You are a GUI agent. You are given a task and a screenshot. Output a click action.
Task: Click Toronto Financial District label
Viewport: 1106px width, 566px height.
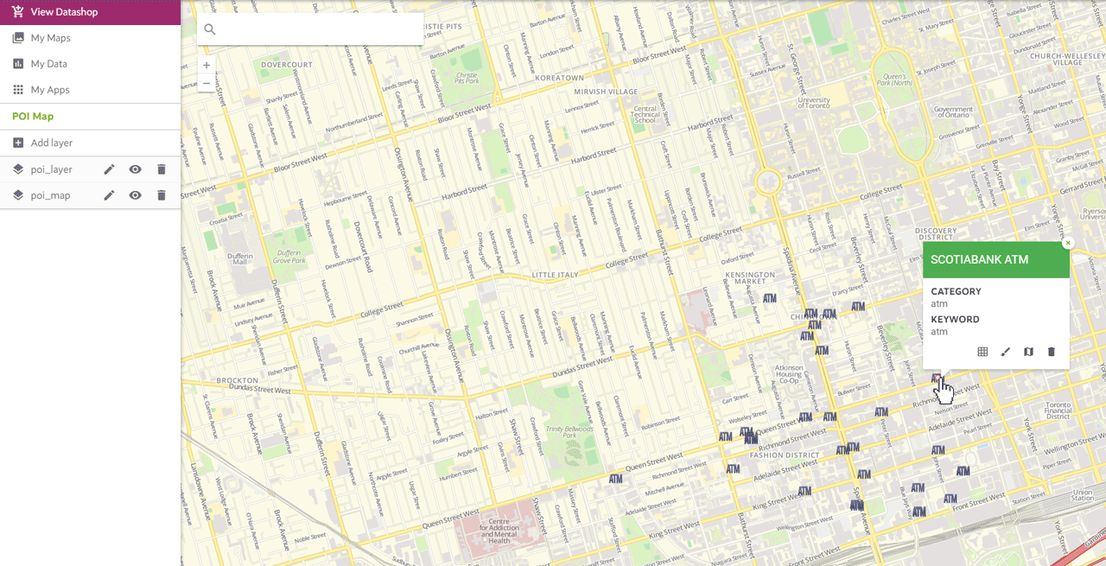(x=1058, y=410)
